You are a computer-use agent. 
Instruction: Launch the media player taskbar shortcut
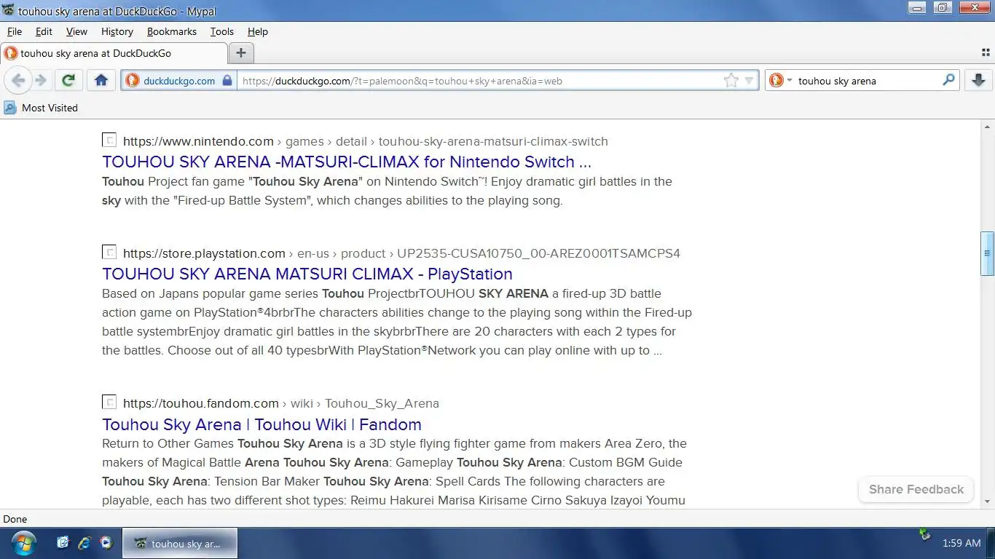(x=106, y=543)
